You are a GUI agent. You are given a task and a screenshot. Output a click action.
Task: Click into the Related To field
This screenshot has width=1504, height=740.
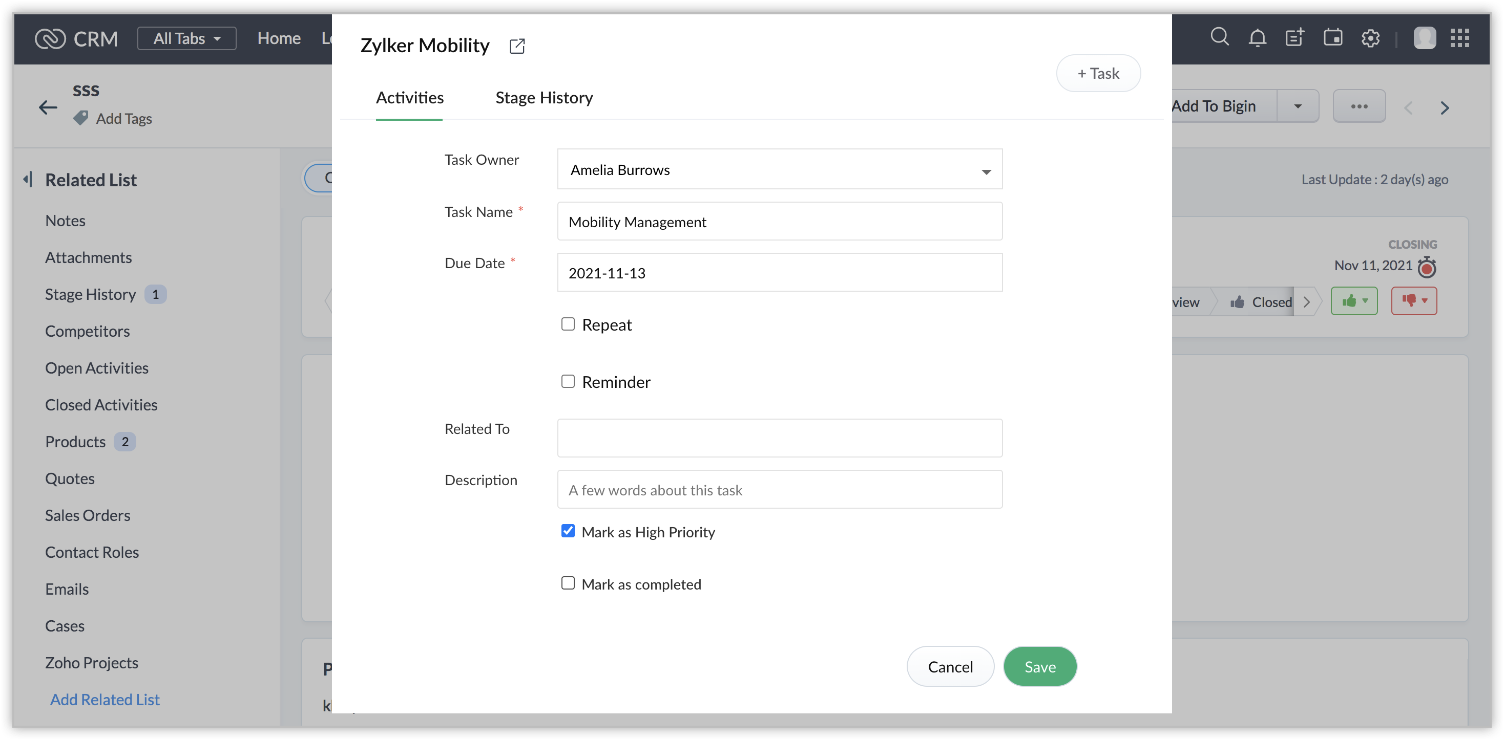(780, 438)
